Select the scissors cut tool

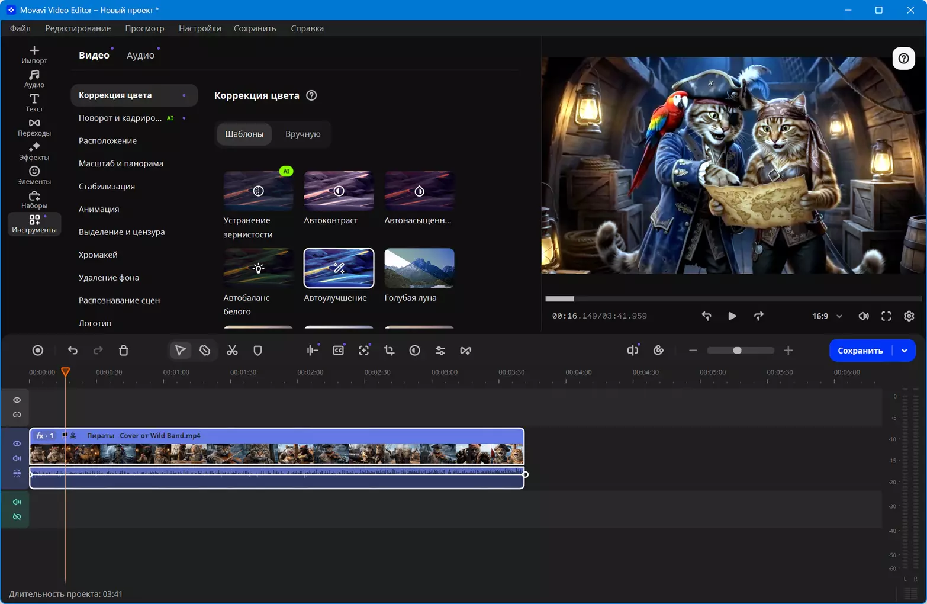[x=232, y=351]
